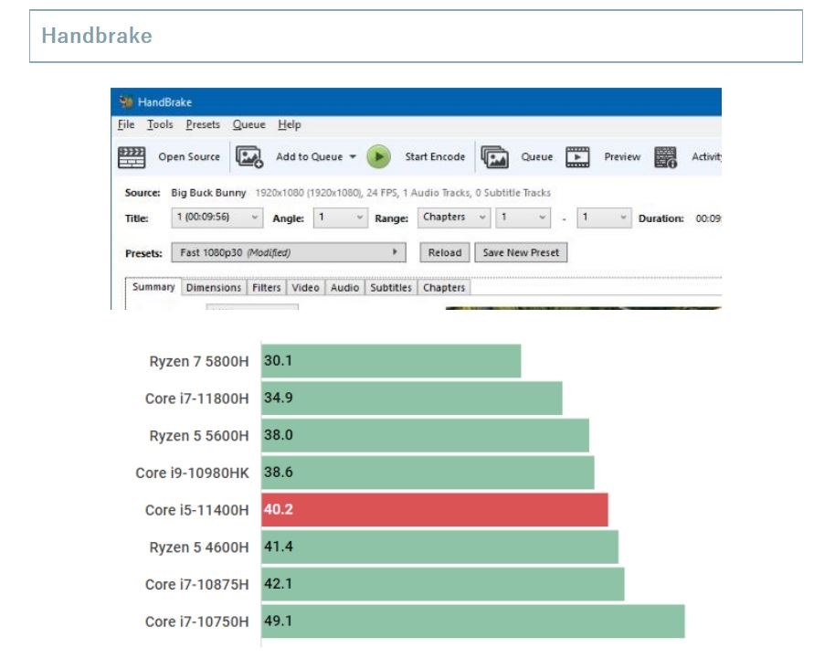The width and height of the screenshot is (814, 659).
Task: Click the 41.4 value in the chart
Action: (279, 547)
